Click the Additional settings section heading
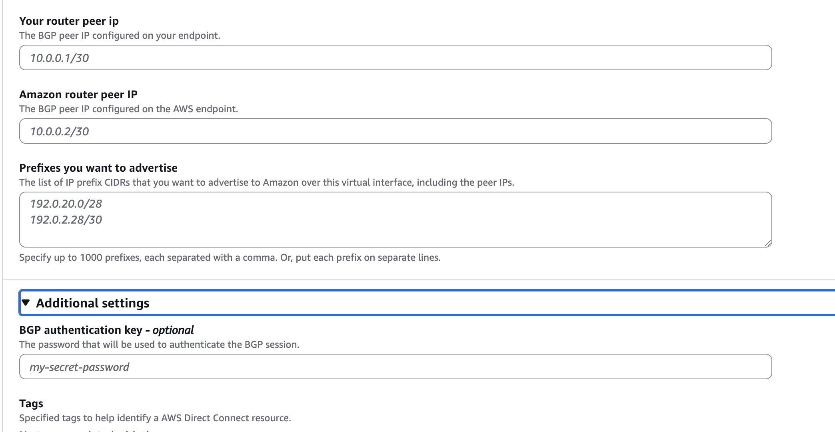Viewport: 835px width, 432px height. pyautogui.click(x=93, y=303)
